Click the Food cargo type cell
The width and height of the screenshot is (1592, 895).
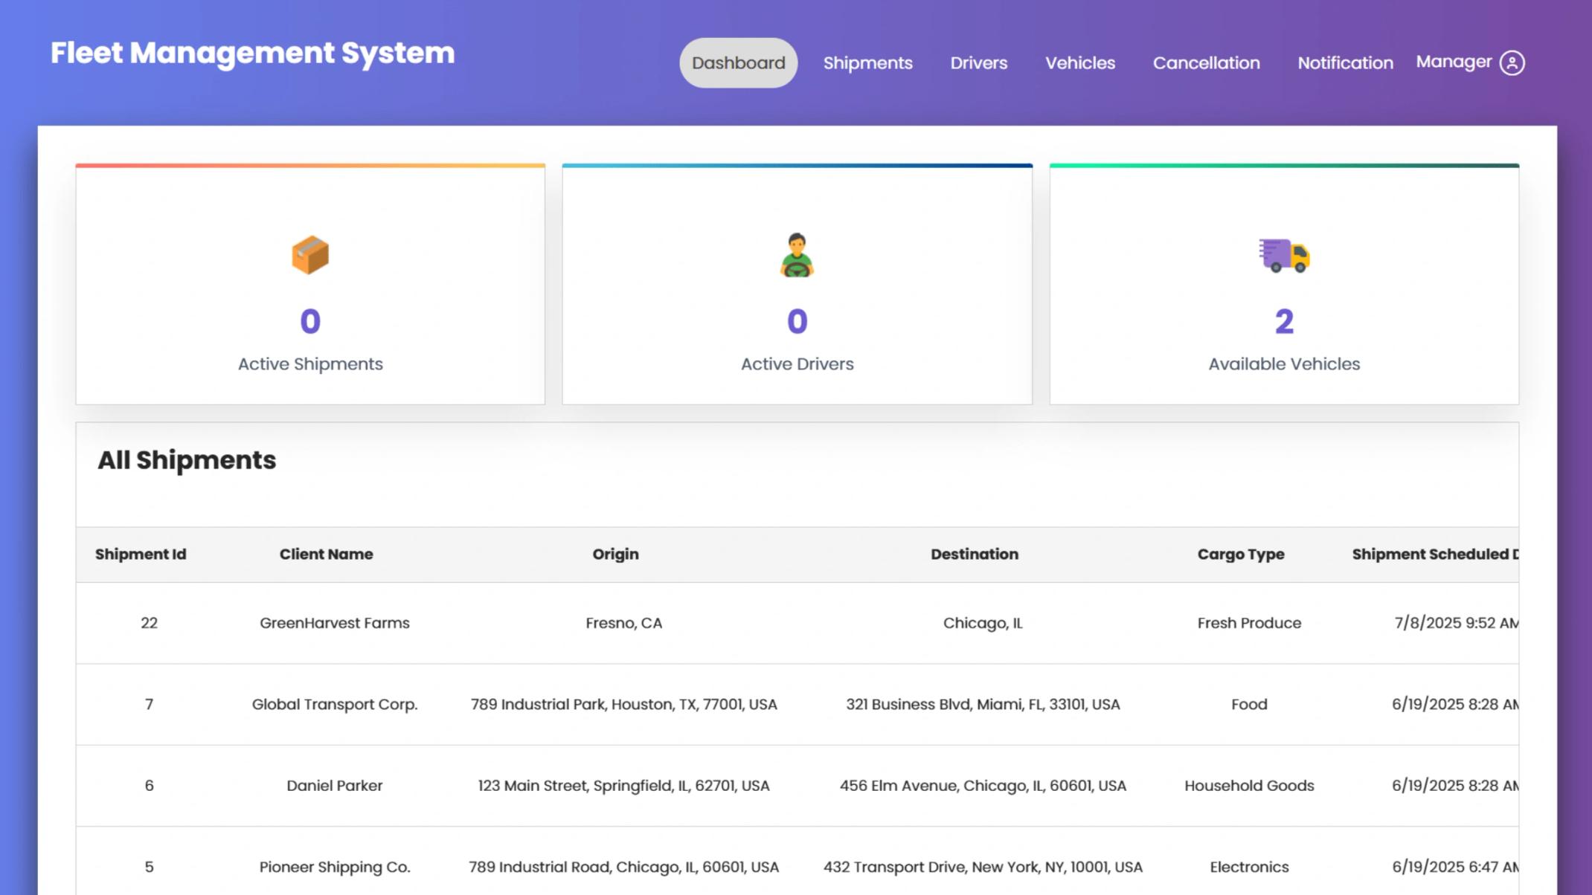[1249, 704]
